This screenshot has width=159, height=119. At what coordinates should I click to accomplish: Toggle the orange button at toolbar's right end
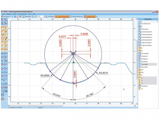(x=90, y=17)
